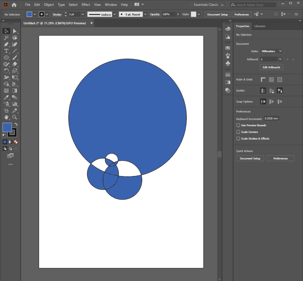
Task: Open the Units dropdown showing Millimeters
Action: [271, 51]
